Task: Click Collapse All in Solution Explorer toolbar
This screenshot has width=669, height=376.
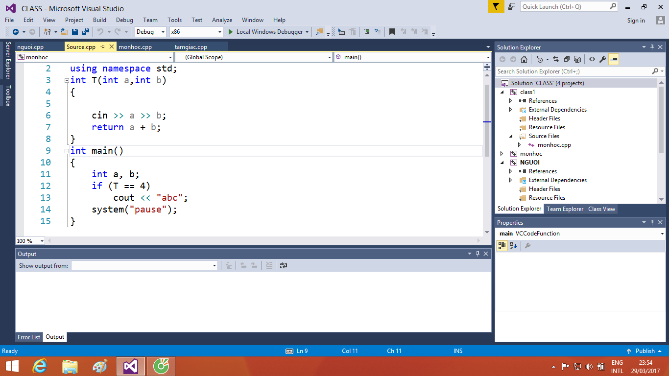Action: (567, 59)
